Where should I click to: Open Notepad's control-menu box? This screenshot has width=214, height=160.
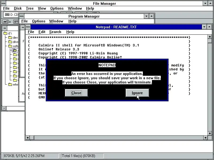(28, 27)
